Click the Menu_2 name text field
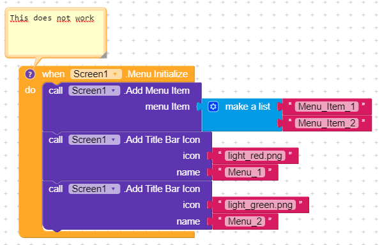Screen dimensions: 382x245 click(245, 221)
